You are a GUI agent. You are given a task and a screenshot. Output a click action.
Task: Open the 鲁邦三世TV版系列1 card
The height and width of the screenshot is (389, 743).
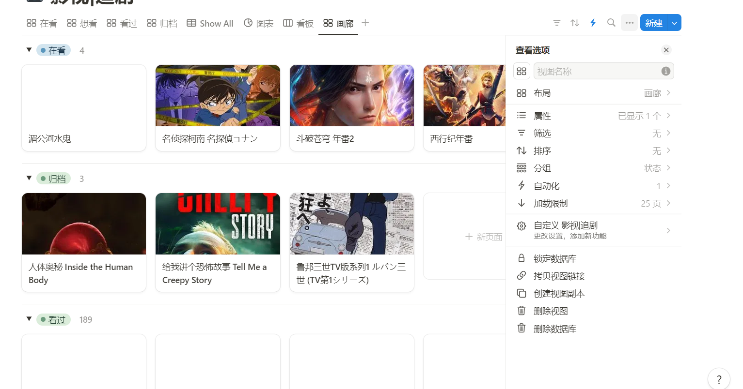[352, 242]
